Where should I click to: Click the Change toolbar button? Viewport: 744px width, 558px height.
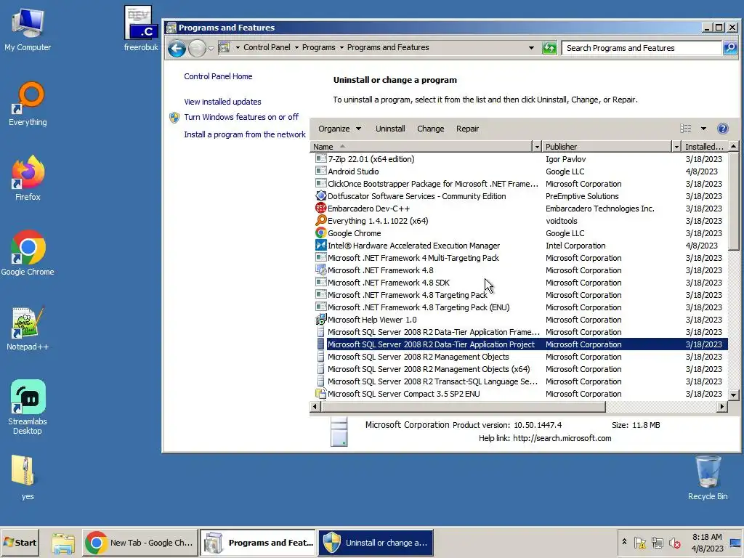(430, 129)
